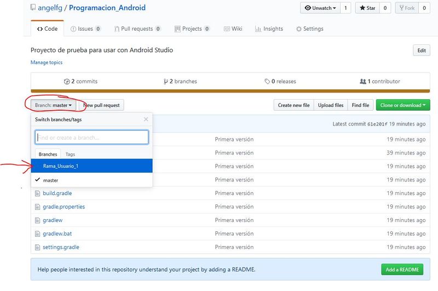438x291 pixels.
Task: Click the commits clock icon
Action: click(x=67, y=82)
